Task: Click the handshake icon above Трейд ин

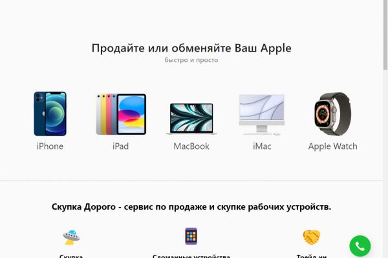Action: pyautogui.click(x=312, y=237)
